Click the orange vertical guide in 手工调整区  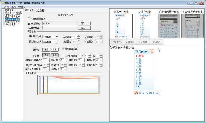tap(47, 85)
